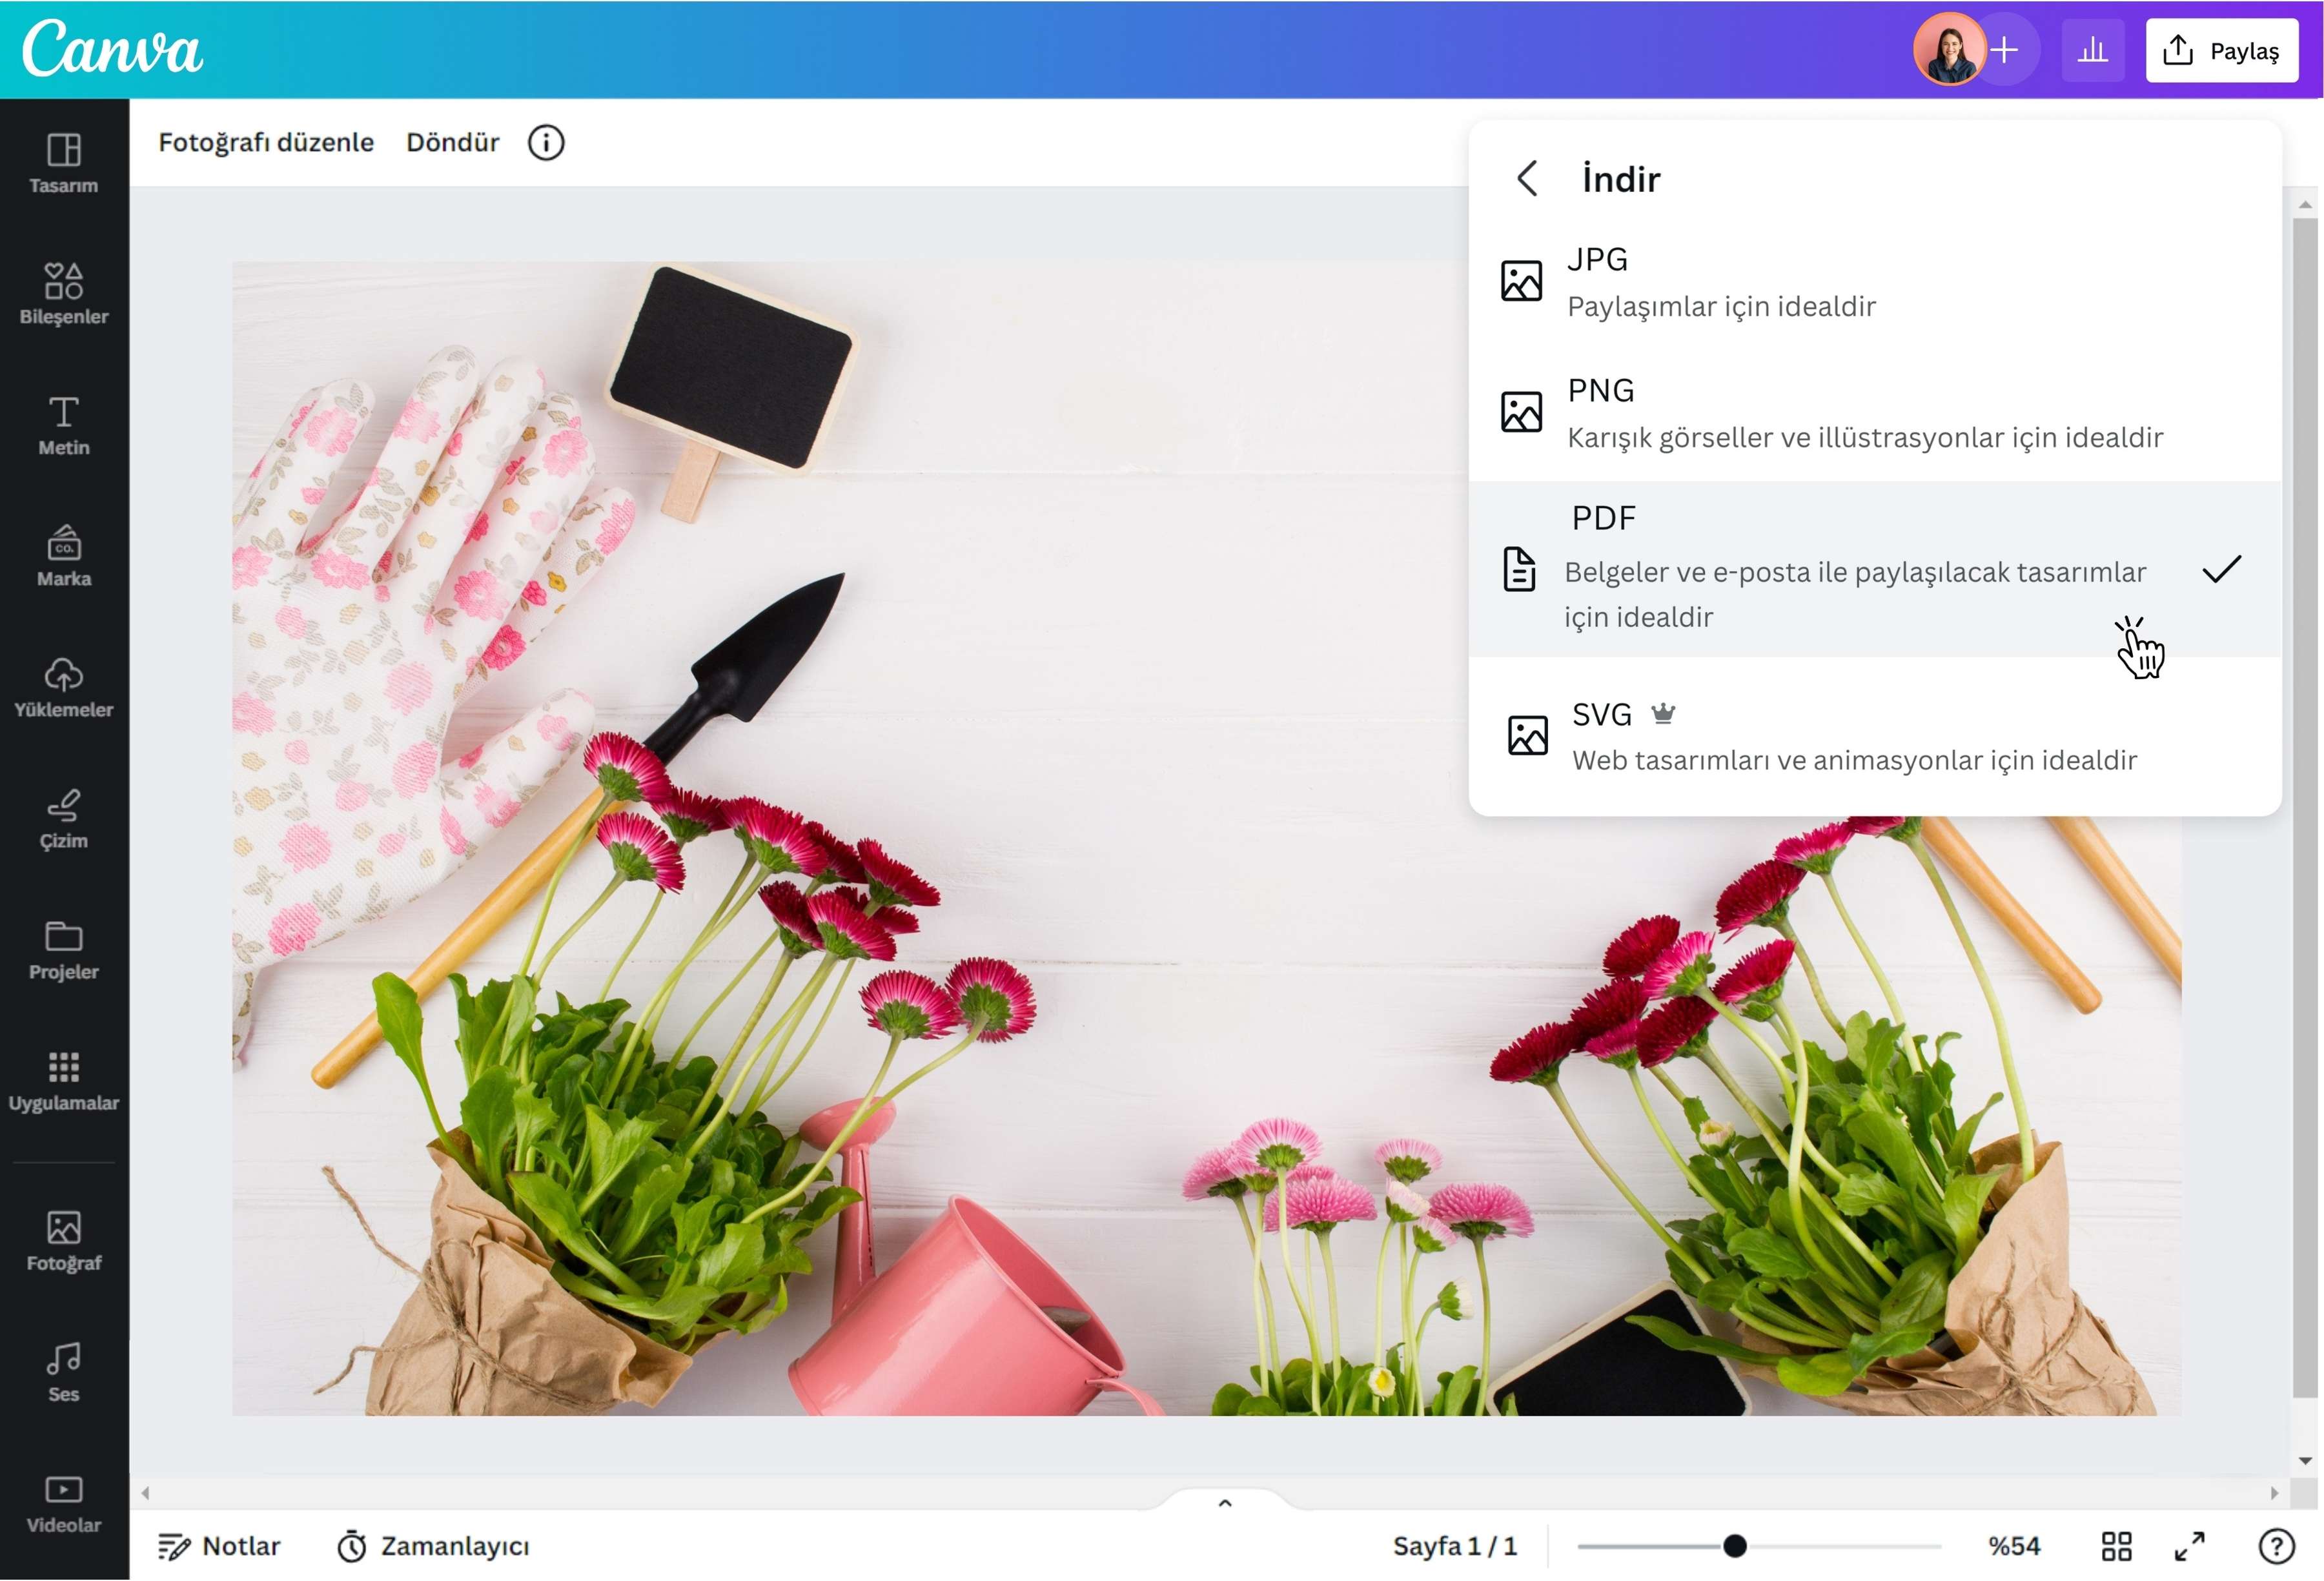Open the Ses audio panel

click(x=63, y=1372)
